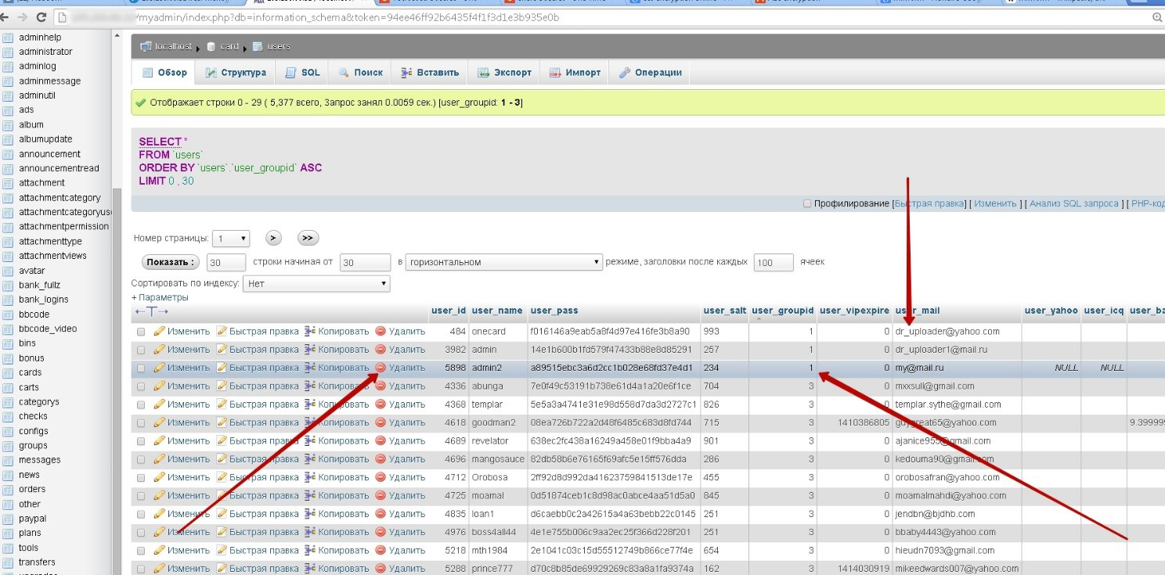1165x575 pixels.
Task: Click quick edit icon in templar row
Action: click(222, 404)
